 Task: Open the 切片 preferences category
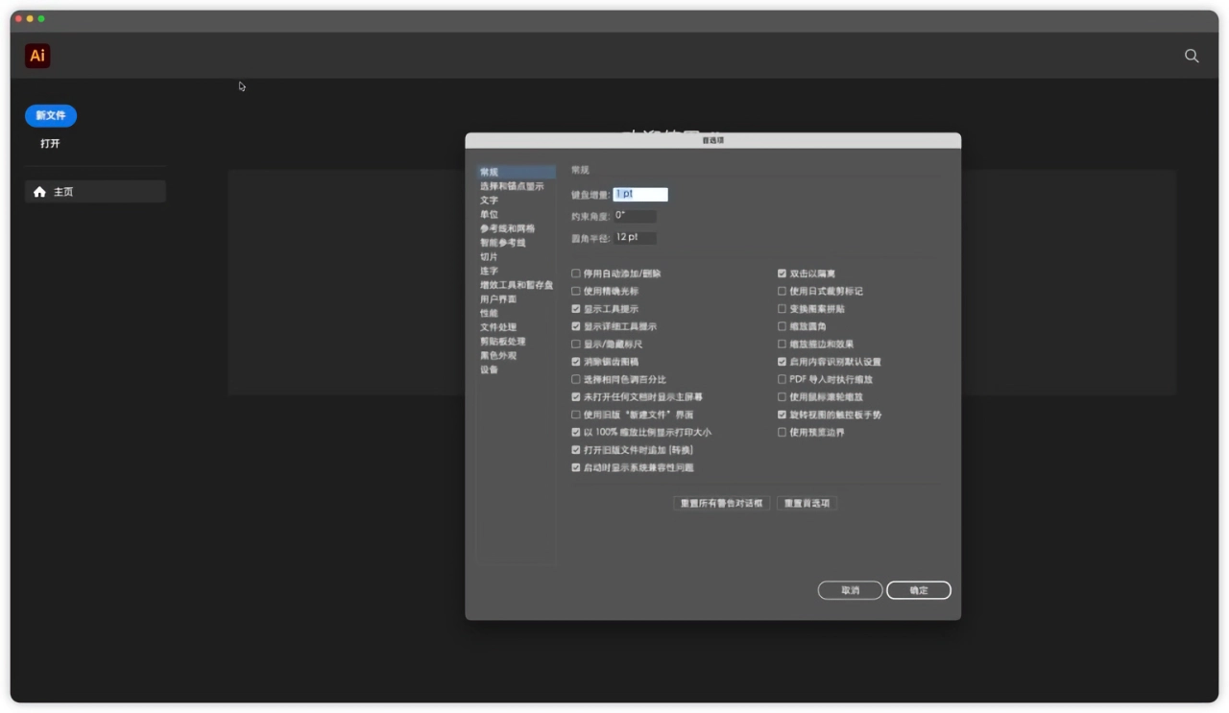click(490, 257)
